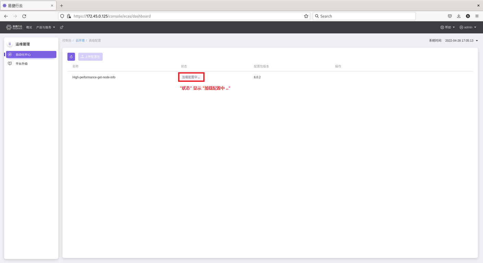
Task: Click the browser extension badge icon
Action: point(468,16)
